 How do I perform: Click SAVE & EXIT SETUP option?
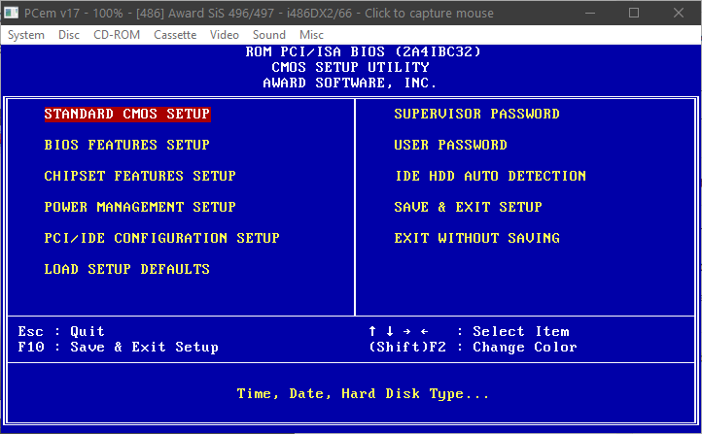(x=469, y=207)
